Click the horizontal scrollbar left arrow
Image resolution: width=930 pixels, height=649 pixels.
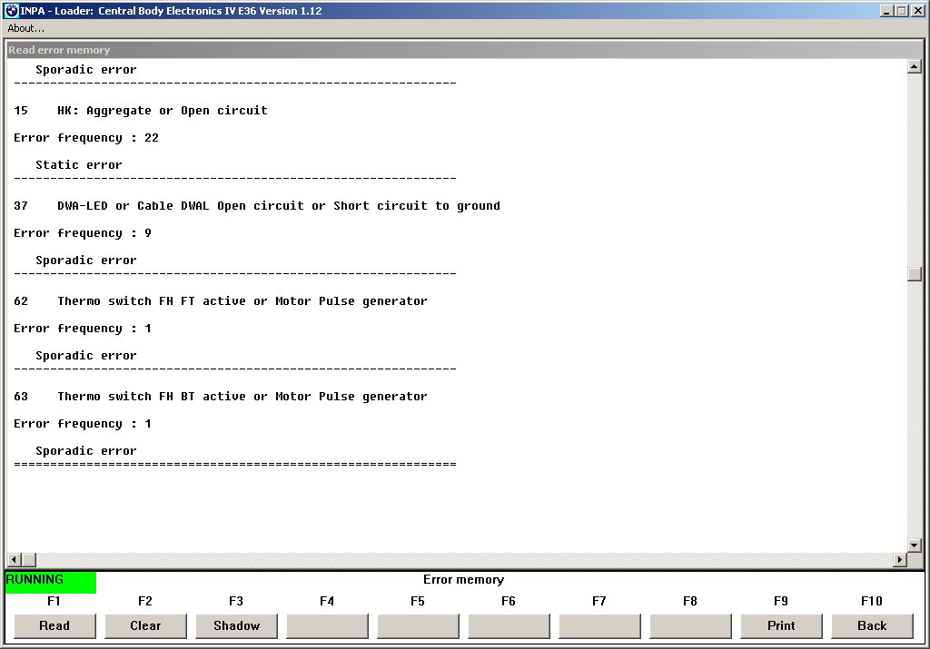pyautogui.click(x=15, y=560)
